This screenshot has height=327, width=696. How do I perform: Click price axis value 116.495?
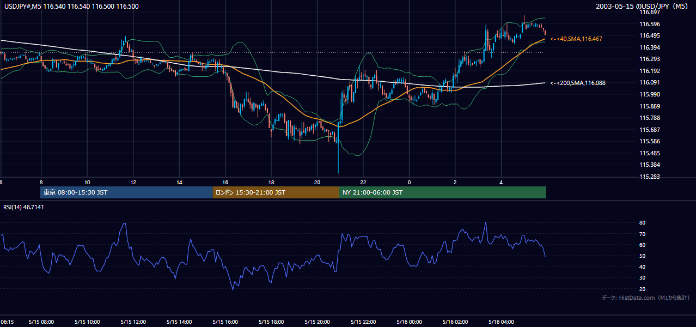649,35
